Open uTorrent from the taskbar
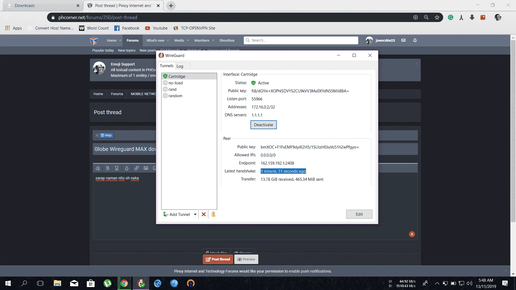 (107, 283)
